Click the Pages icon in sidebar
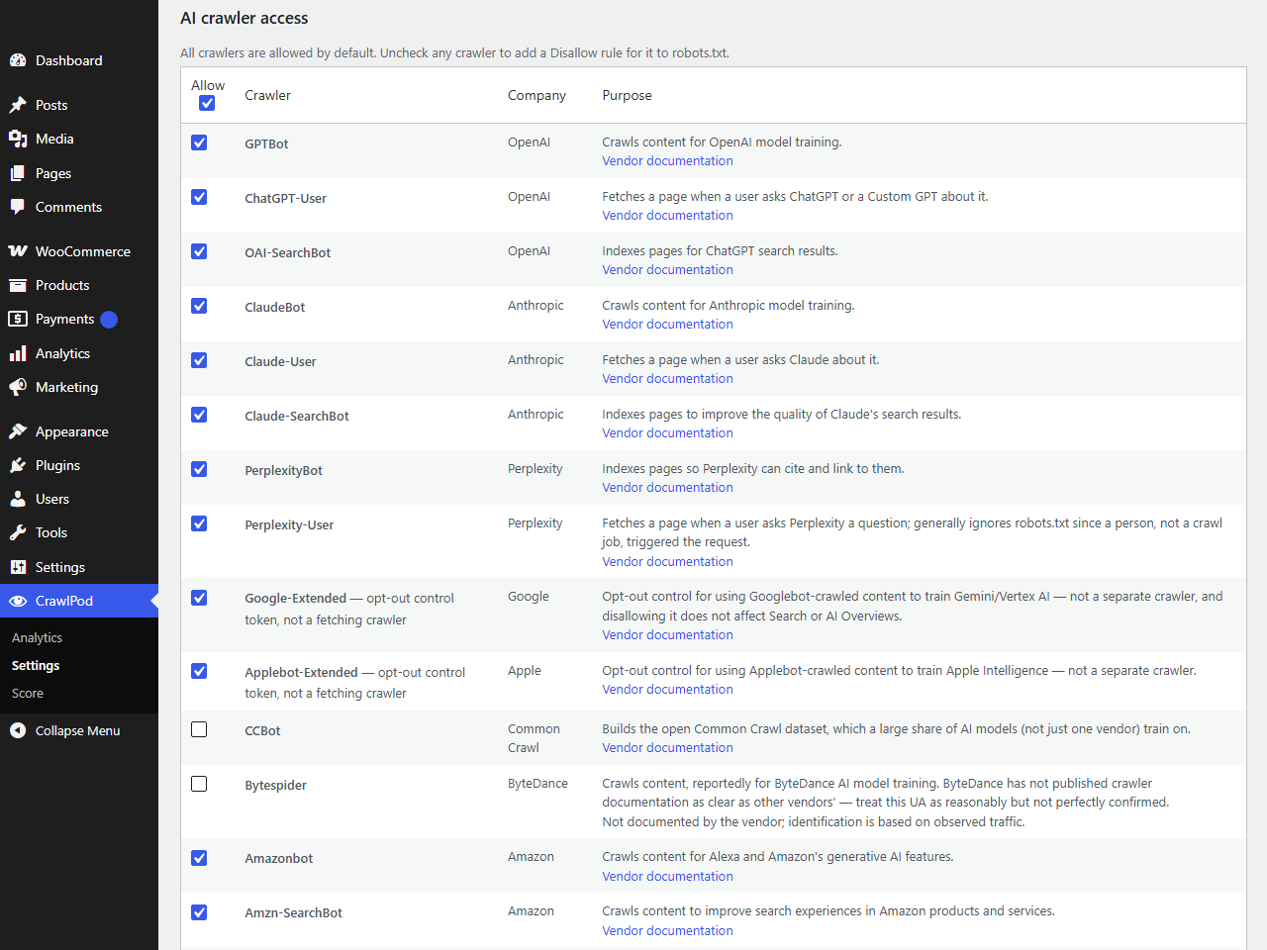 [x=18, y=173]
